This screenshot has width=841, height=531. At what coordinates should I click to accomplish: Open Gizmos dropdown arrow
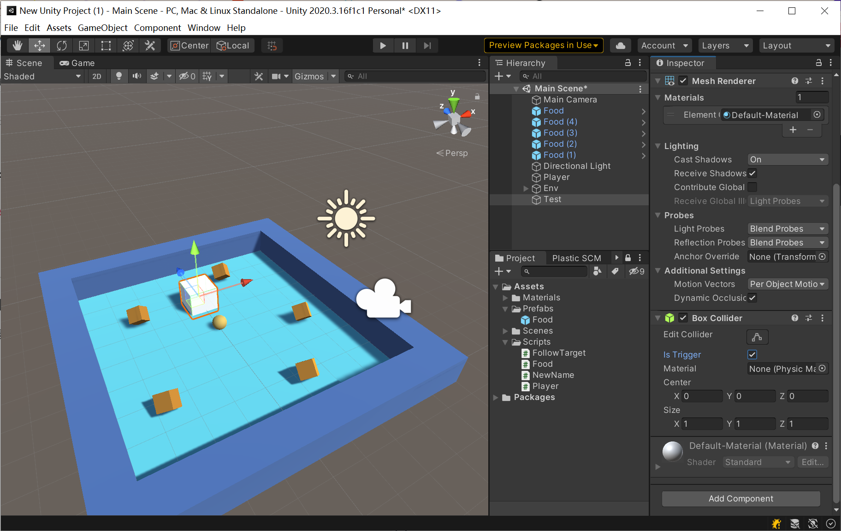point(333,76)
